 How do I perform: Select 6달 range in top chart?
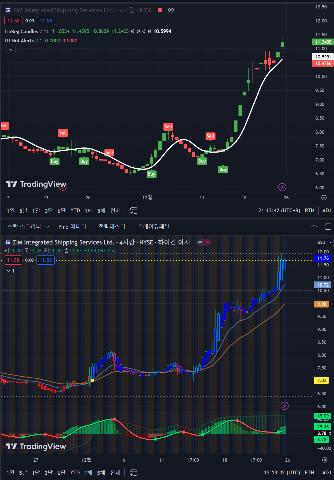point(62,211)
